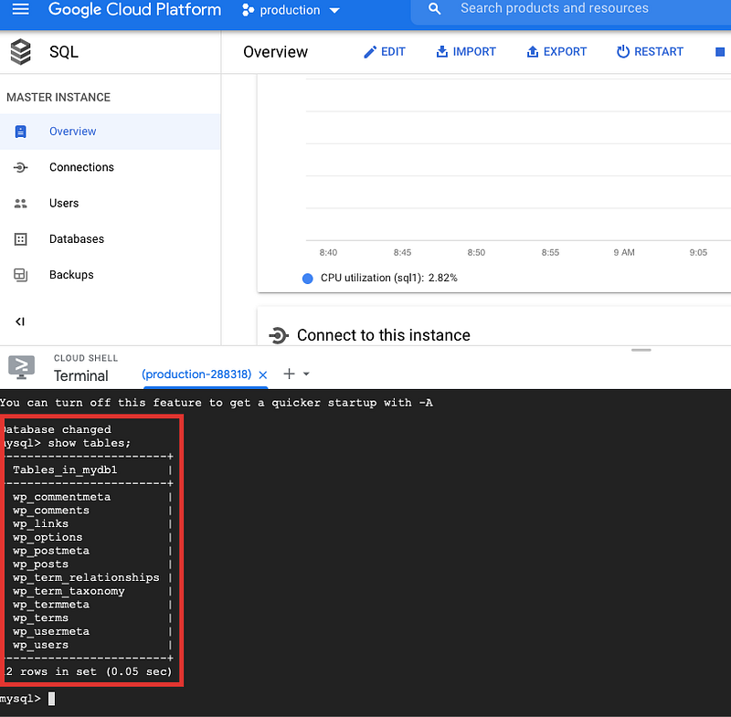Click the MASTER INSTANCE section label
Screen dimensions: 731x717
[x=58, y=98]
